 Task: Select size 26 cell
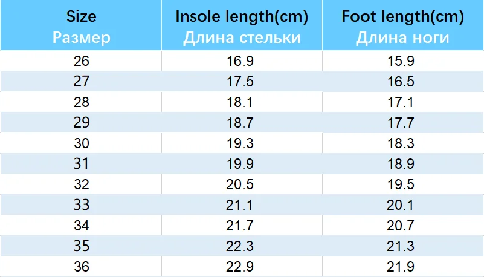tap(81, 61)
